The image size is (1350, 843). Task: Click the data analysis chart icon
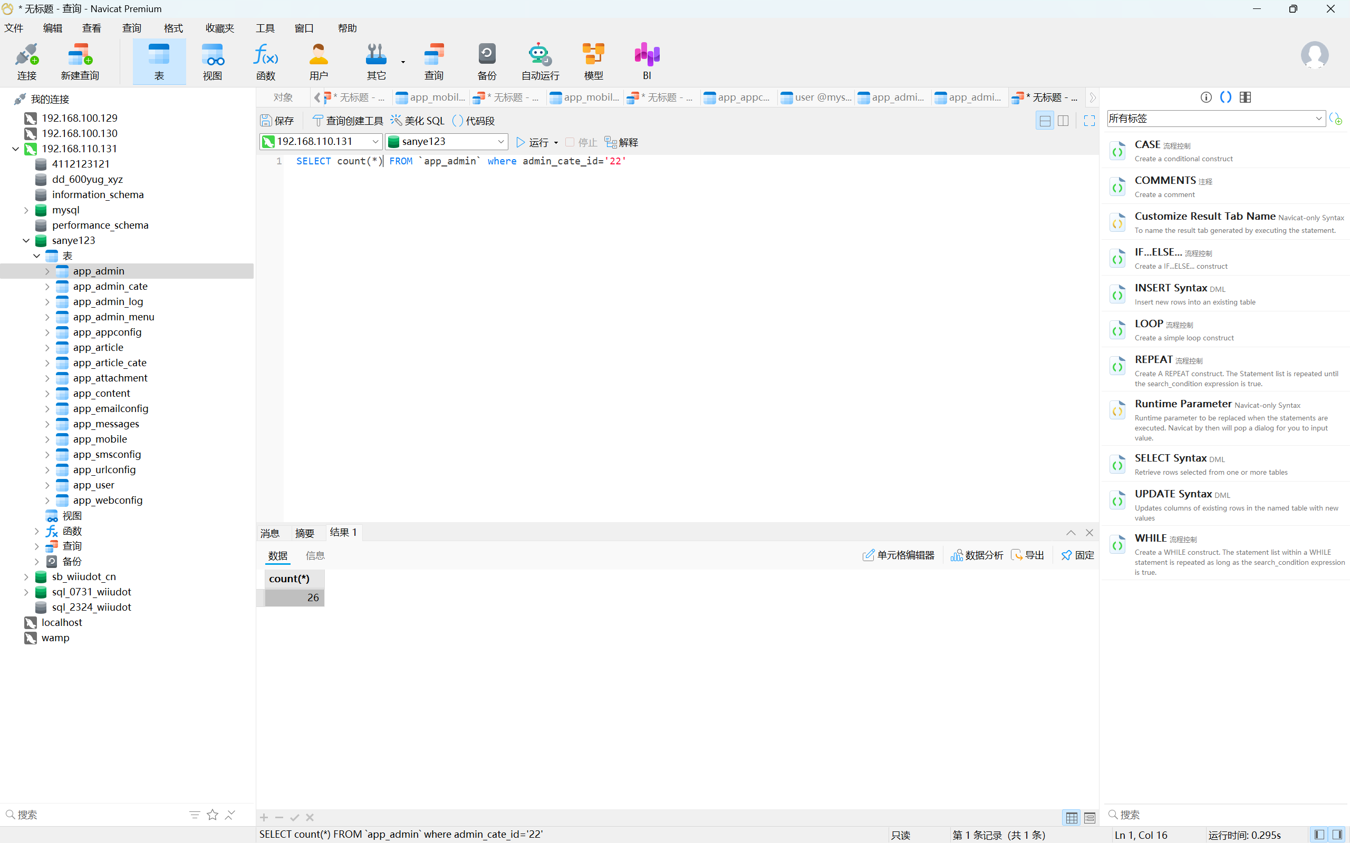(956, 555)
